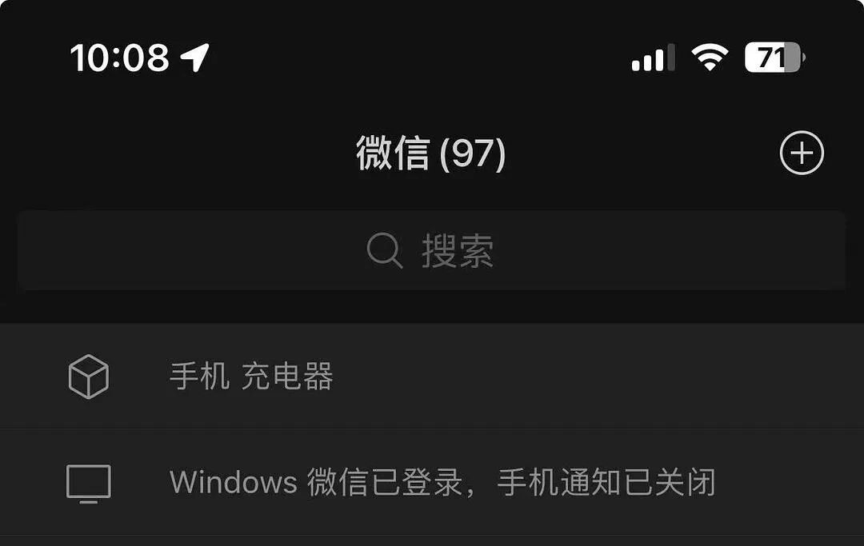The height and width of the screenshot is (546, 864).
Task: Tap the monitor icon for Windows login
Action: [x=88, y=484]
